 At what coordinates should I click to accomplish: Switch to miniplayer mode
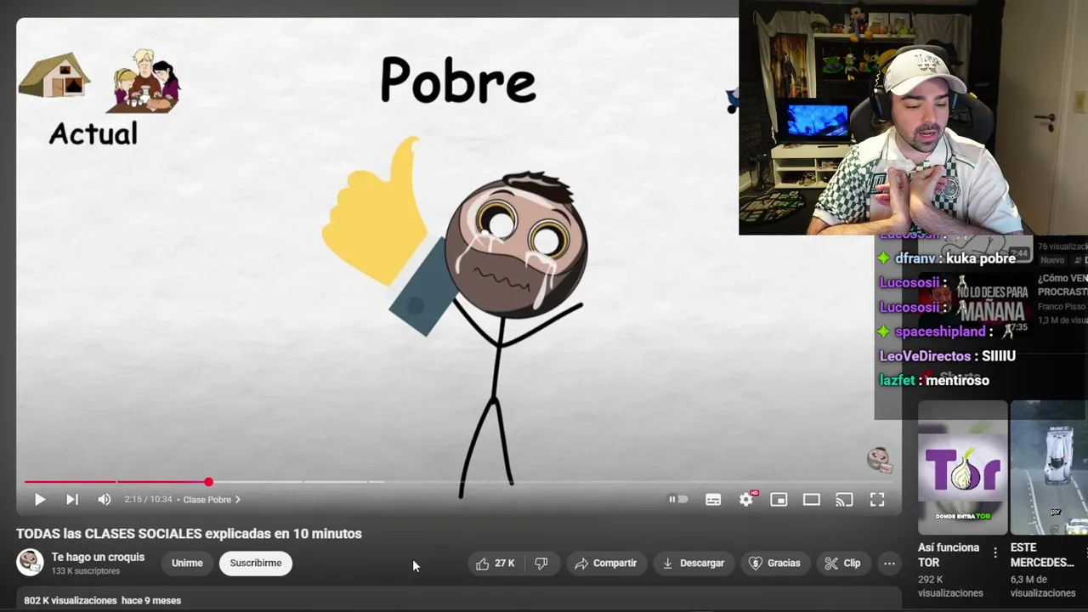[x=779, y=500]
